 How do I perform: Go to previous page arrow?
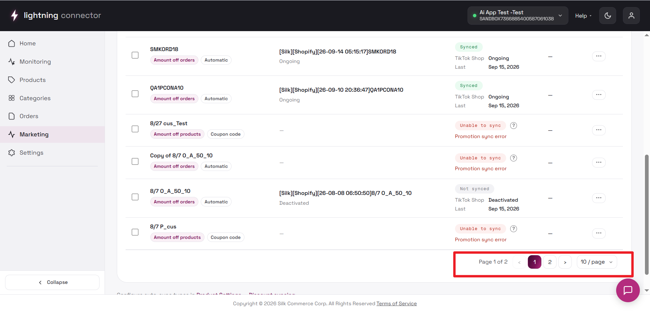pyautogui.click(x=519, y=262)
